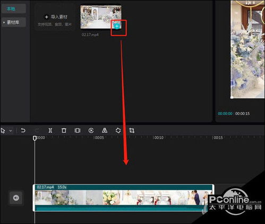Click the freeze frame icon
The image size is (265, 224).
tap(78, 131)
